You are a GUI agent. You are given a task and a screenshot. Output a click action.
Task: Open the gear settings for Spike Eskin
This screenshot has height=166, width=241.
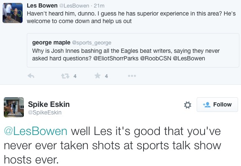188,105
